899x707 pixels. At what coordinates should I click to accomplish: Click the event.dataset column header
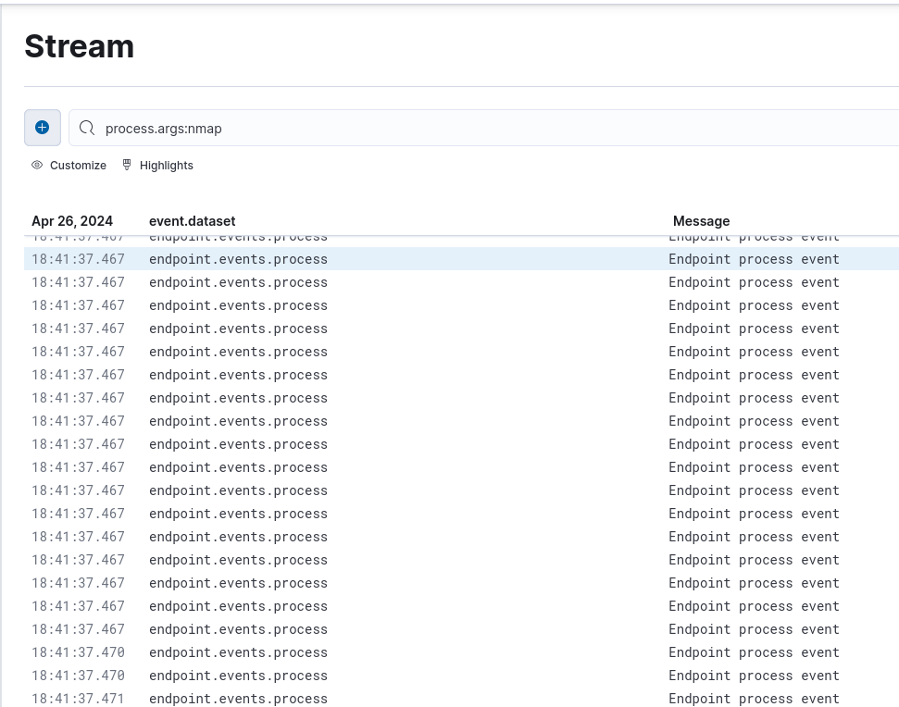(x=192, y=221)
